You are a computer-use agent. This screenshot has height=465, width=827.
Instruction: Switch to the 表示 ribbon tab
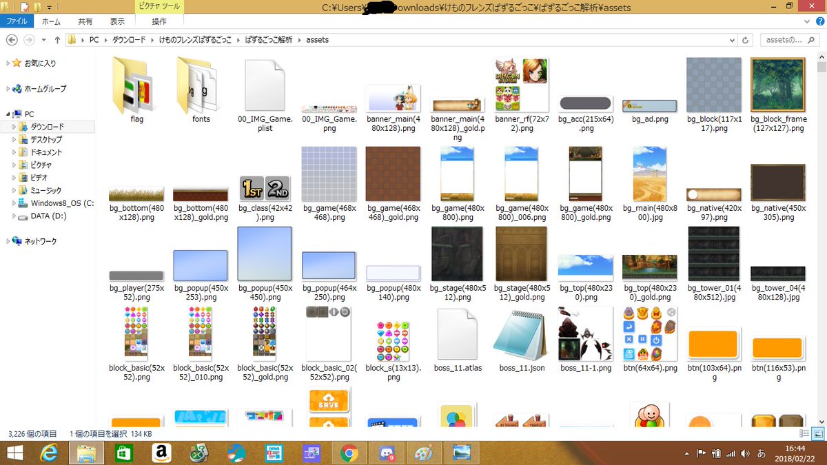pos(118,21)
